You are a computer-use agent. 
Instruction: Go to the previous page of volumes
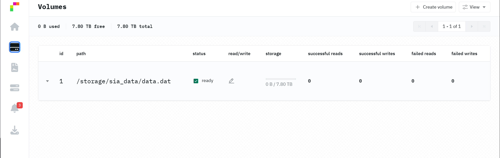[x=432, y=26]
